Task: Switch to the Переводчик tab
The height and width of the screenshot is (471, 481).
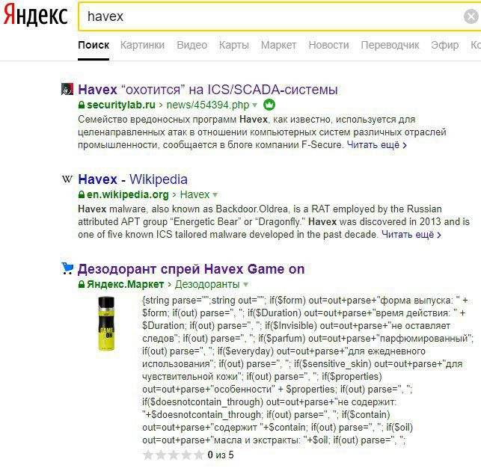Action: (x=390, y=45)
